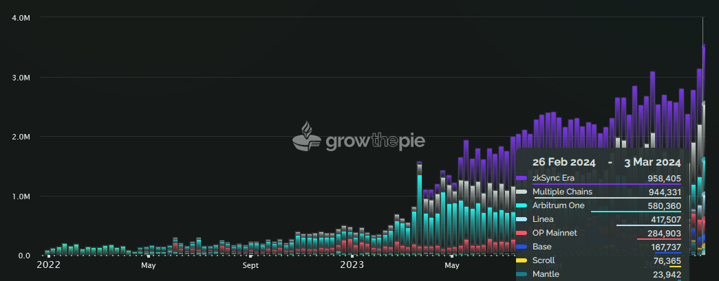Image resolution: width=719 pixels, height=281 pixels.
Task: Click the red OP Mainnet color pill
Action: pos(522,233)
